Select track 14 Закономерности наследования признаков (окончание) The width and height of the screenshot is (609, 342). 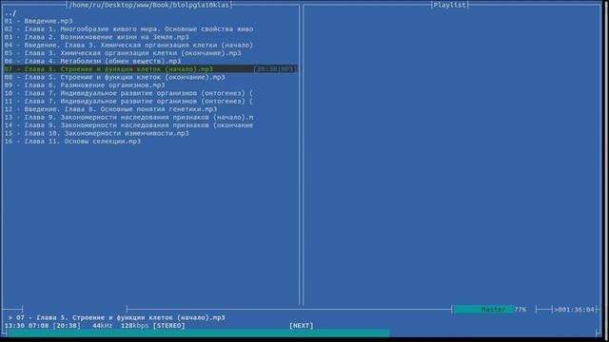tap(128, 125)
